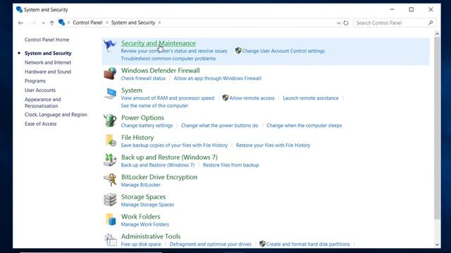
Task: Select Programs category in sidebar
Action: coord(35,81)
